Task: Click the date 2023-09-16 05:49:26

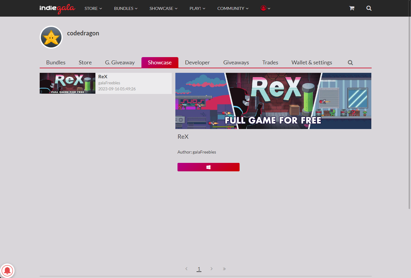Action: (x=117, y=89)
